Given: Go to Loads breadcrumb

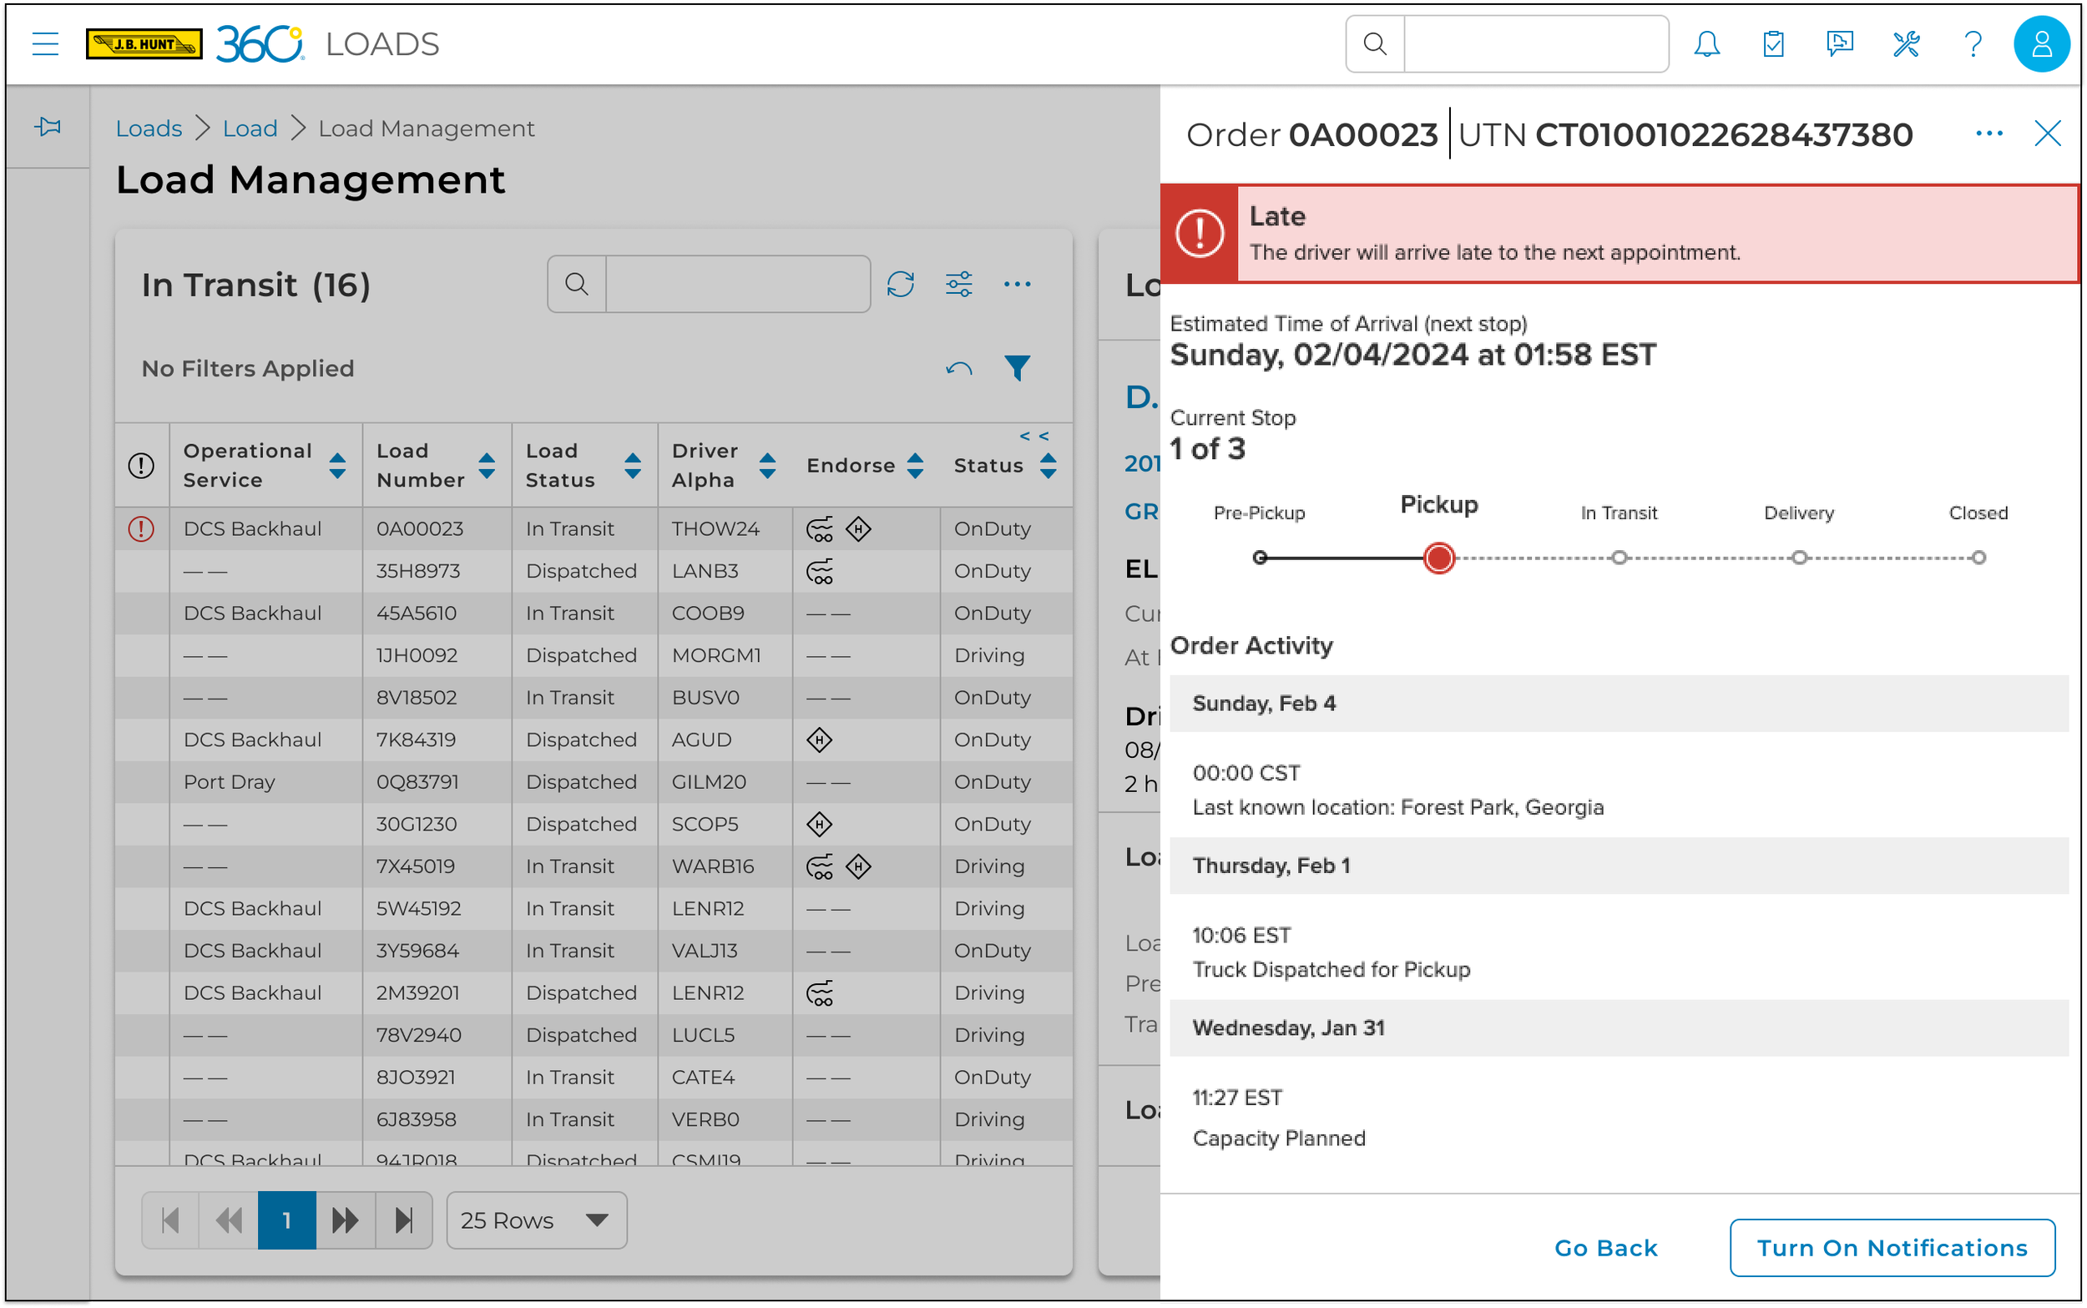Looking at the screenshot, I should (x=149, y=128).
